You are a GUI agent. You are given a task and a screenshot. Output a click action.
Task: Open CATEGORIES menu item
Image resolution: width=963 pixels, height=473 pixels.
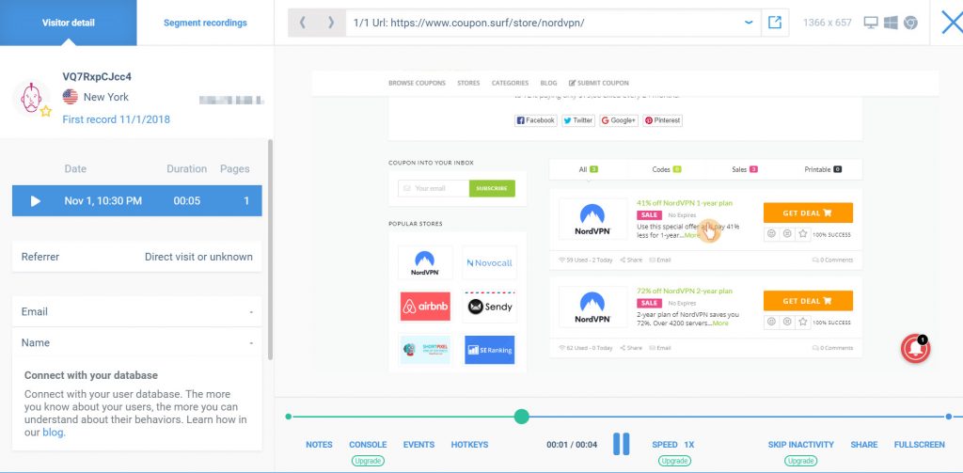pyautogui.click(x=510, y=83)
